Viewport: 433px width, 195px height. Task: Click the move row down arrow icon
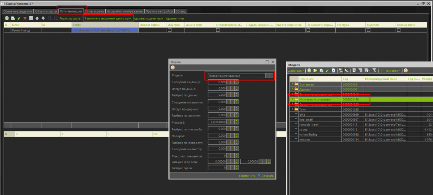click(x=43, y=18)
